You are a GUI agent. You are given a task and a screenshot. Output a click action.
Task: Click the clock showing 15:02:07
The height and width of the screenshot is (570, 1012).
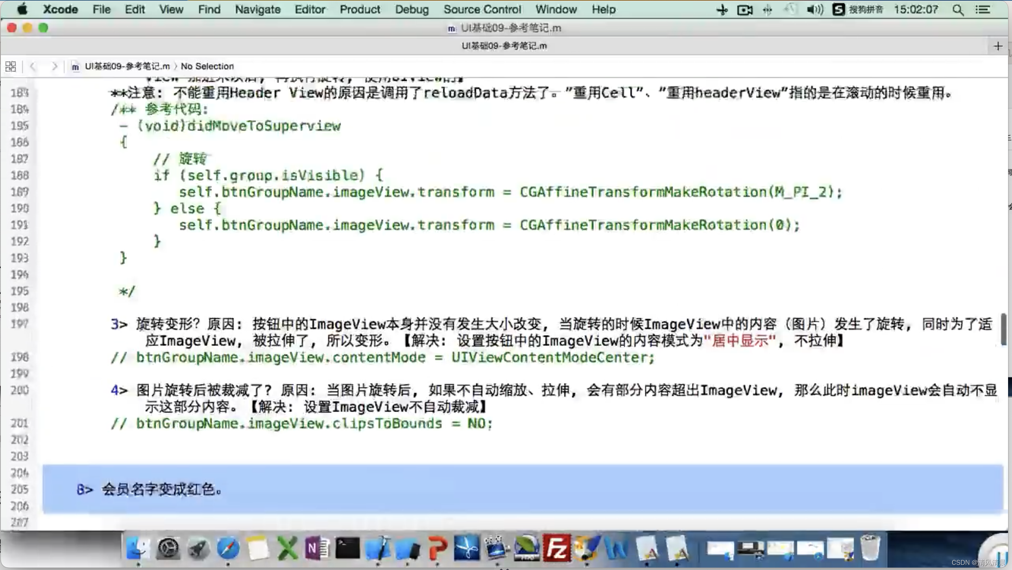tap(916, 9)
